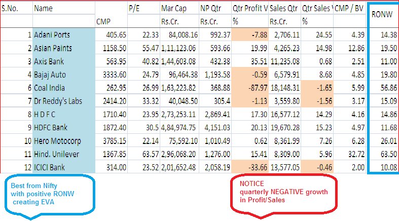This screenshot has height=221, width=399.
Task: Click the 'Name' column header
Action: 64,8
